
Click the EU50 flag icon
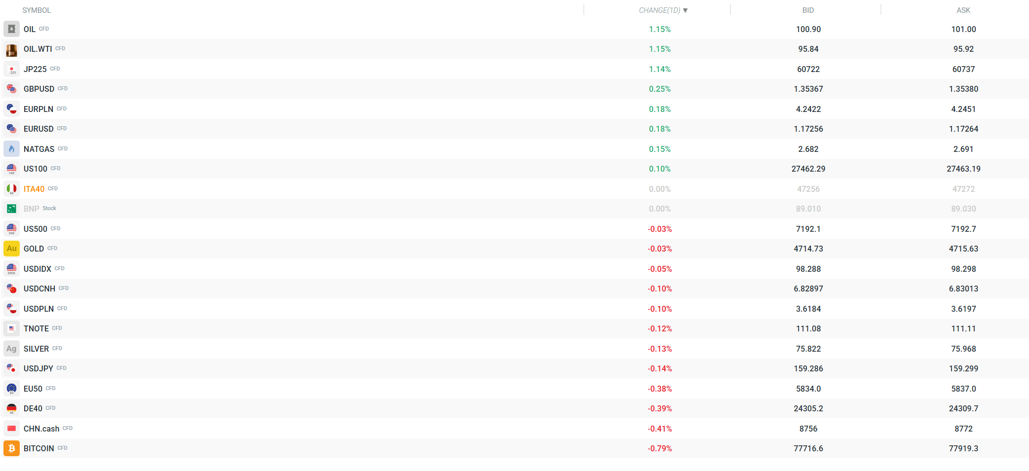point(11,389)
